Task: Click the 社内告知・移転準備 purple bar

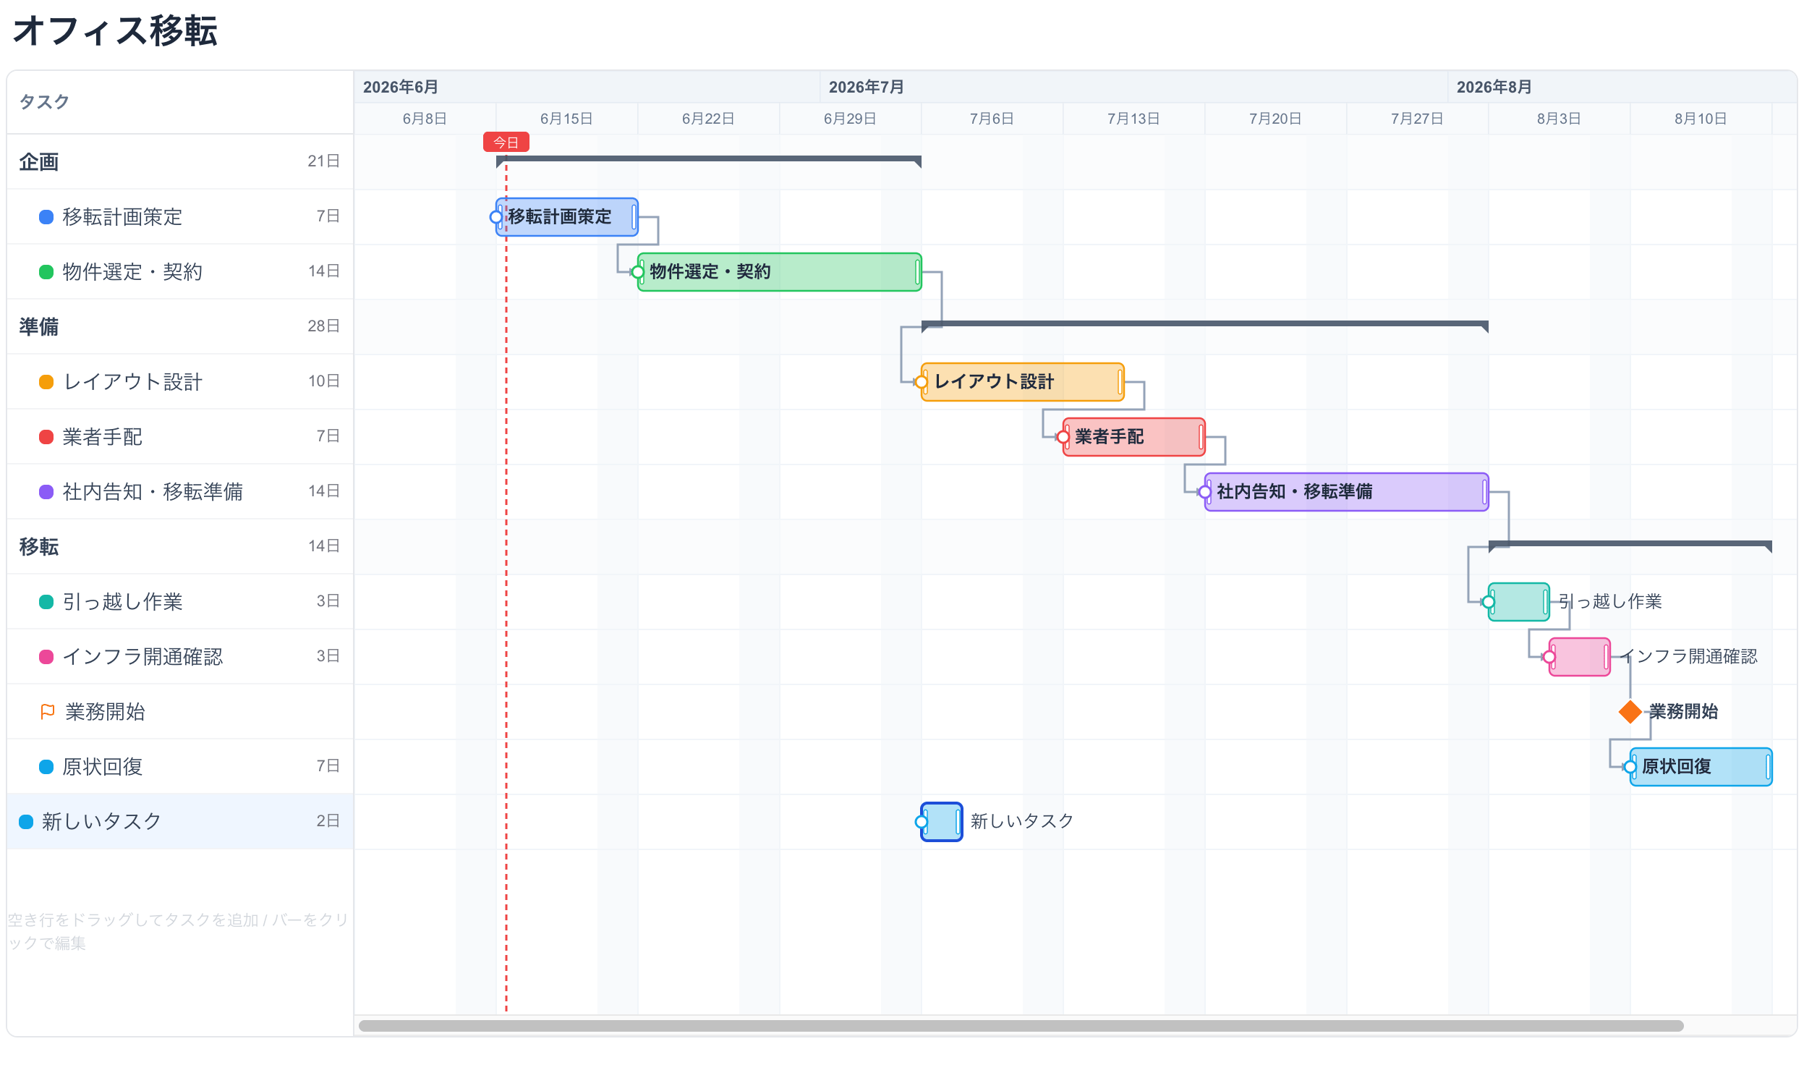Action: click(x=1346, y=492)
